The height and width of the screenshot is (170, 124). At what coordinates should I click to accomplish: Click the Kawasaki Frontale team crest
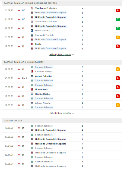(x=32, y=35)
